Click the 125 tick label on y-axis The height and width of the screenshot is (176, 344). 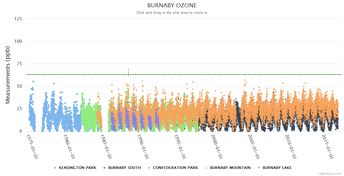click(x=18, y=19)
